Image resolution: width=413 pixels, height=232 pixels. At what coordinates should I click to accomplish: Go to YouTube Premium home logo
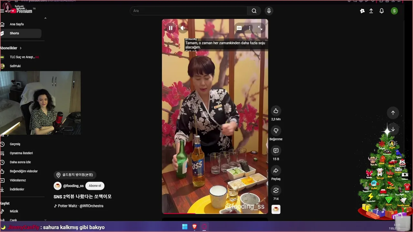[x=22, y=11]
